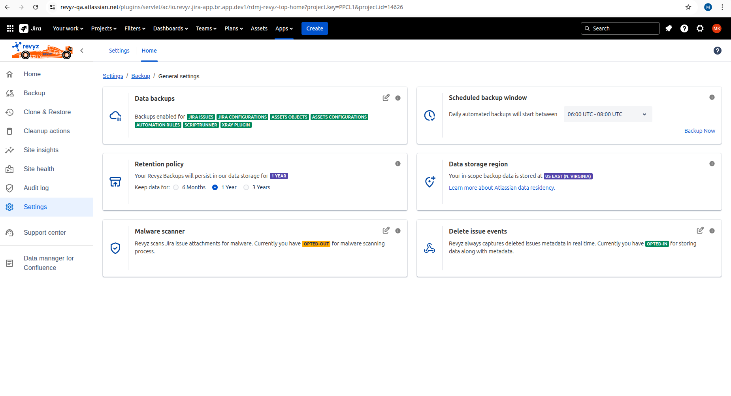Open the backup window time dropdown
This screenshot has height=396, width=731.
(607, 114)
